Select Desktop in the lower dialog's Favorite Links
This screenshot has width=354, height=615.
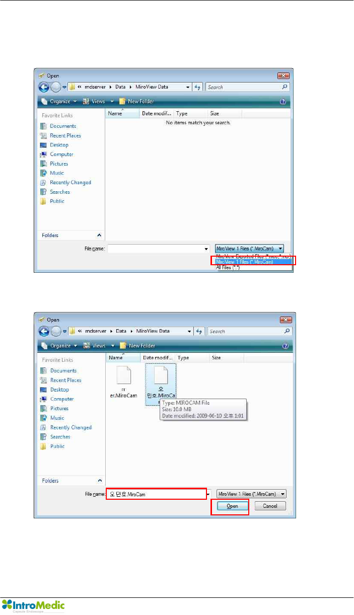click(x=59, y=390)
